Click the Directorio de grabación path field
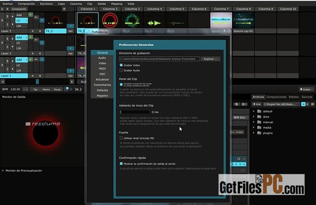 coord(159,59)
